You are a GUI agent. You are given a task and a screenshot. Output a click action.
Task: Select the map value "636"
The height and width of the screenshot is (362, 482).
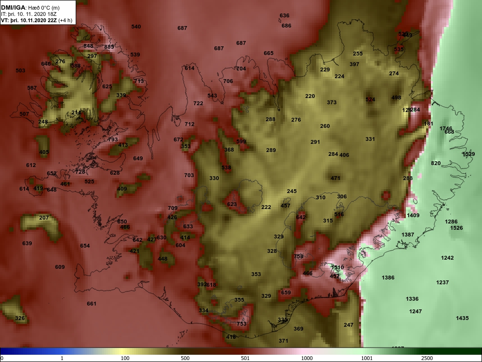click(x=284, y=15)
